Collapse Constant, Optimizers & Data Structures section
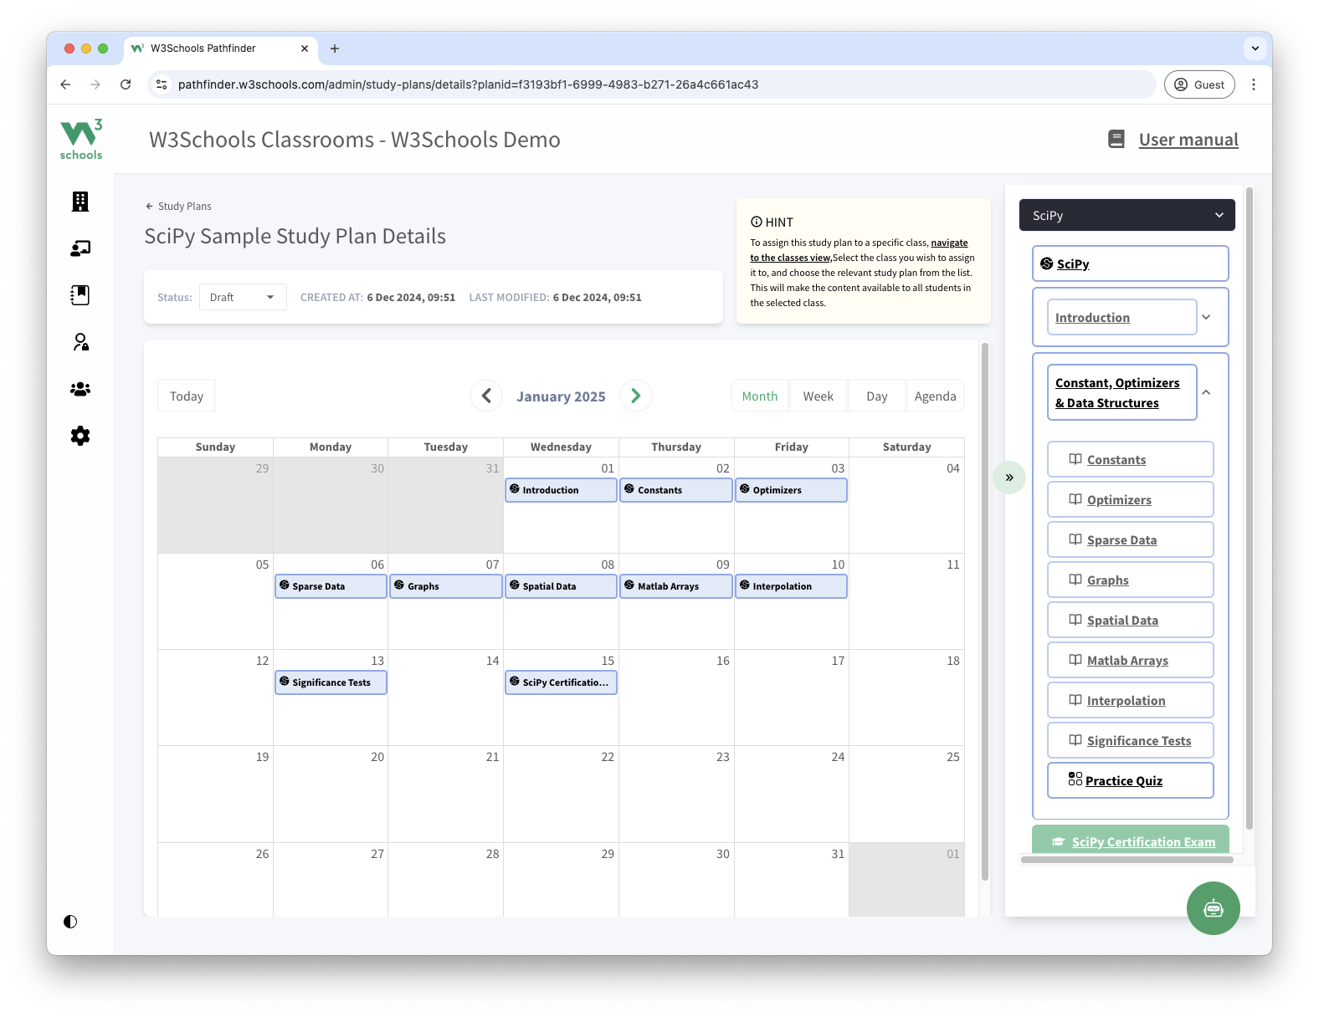The height and width of the screenshot is (1017, 1319). point(1206,392)
